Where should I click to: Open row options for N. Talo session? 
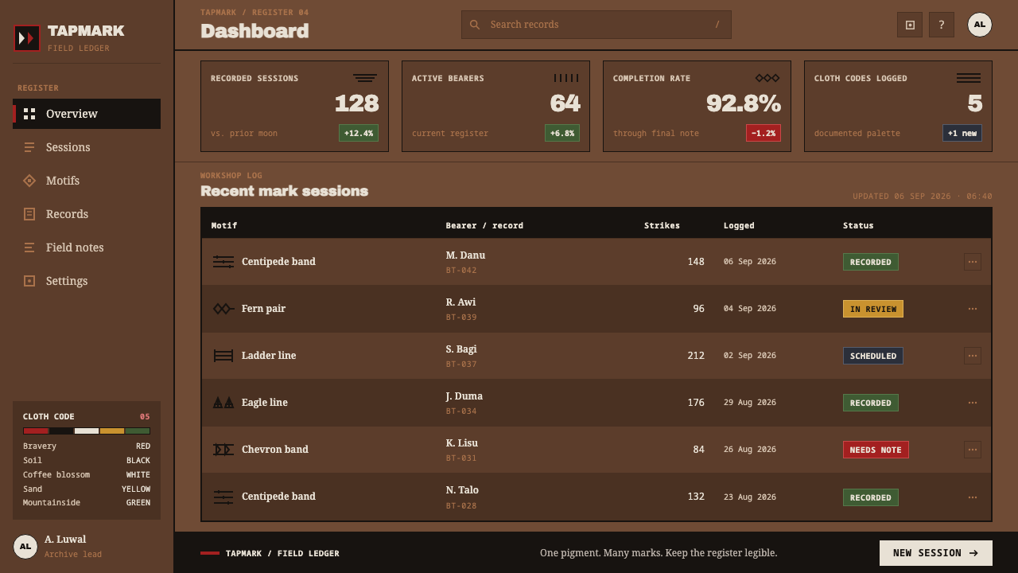(x=973, y=497)
